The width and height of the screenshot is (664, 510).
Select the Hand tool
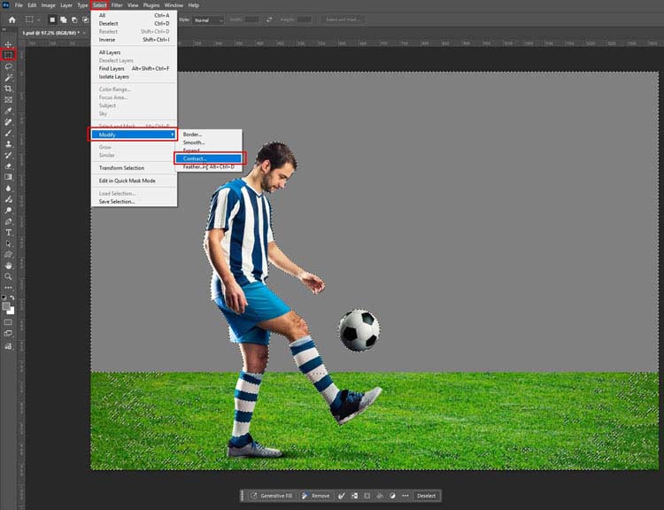tap(9, 265)
